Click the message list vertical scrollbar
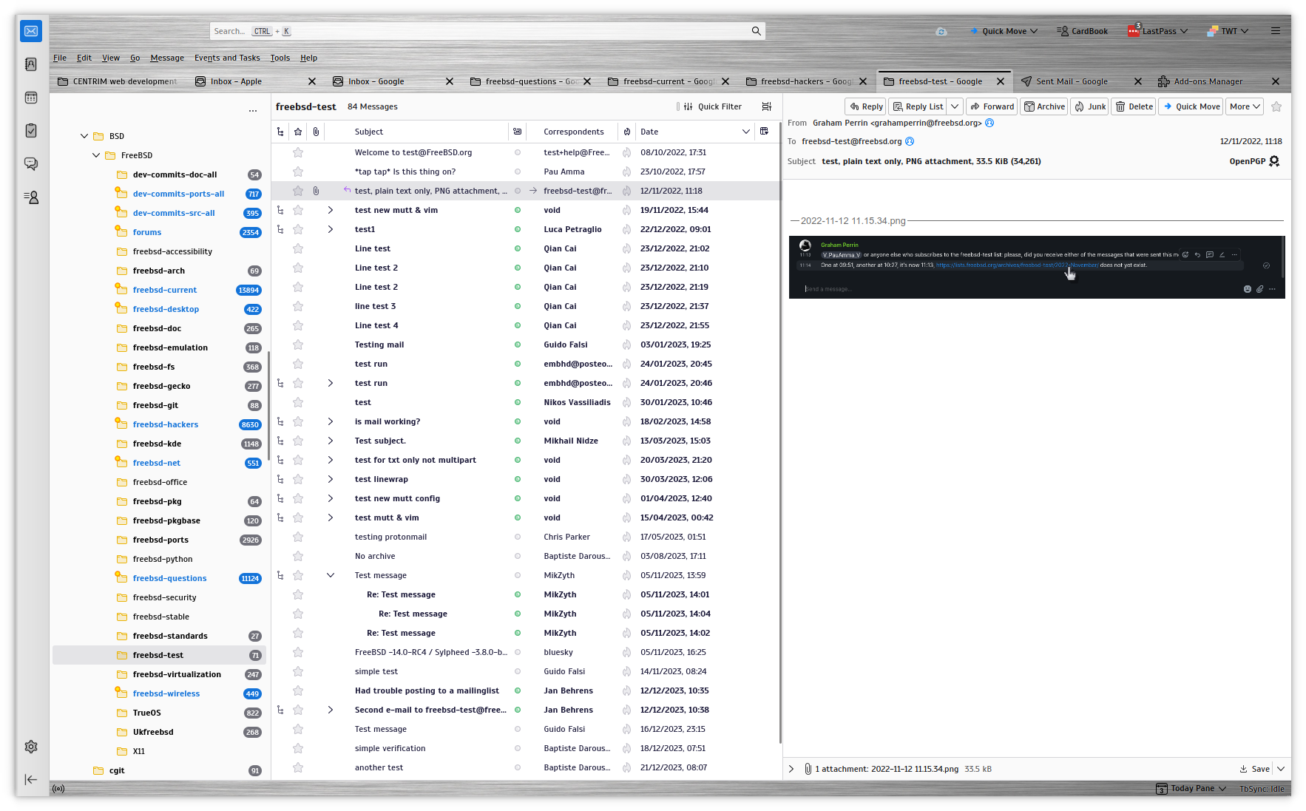 780,444
